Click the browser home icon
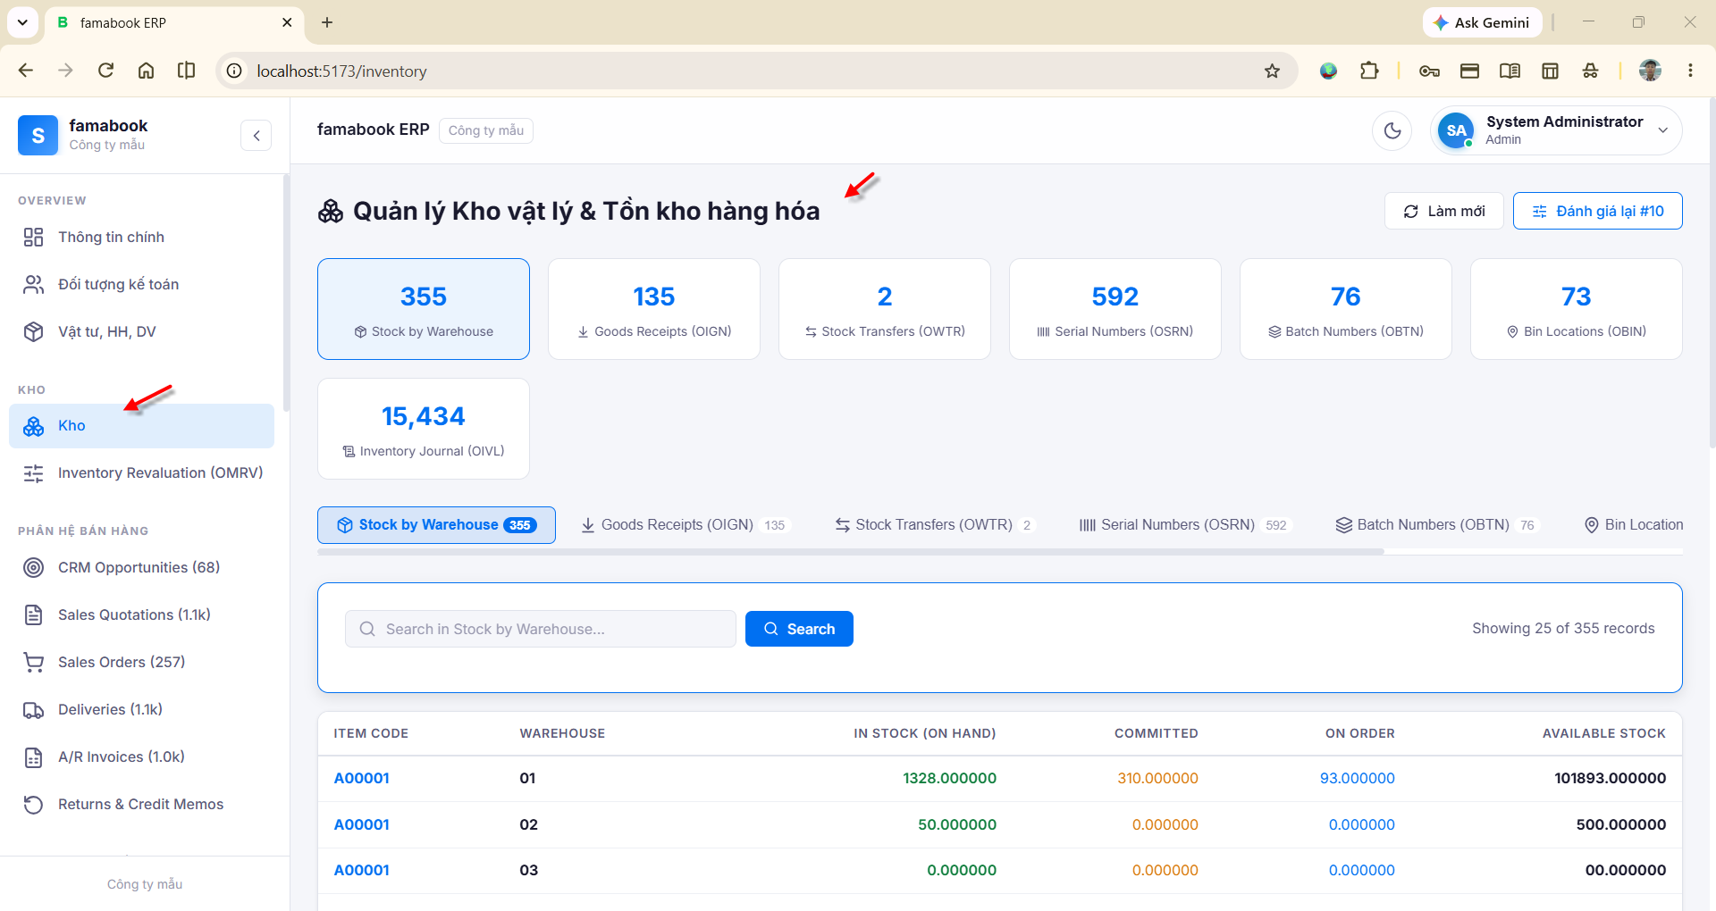1716x911 pixels. point(146,71)
